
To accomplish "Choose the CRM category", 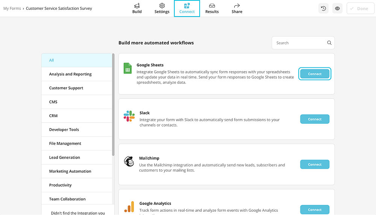I will tap(77, 116).
